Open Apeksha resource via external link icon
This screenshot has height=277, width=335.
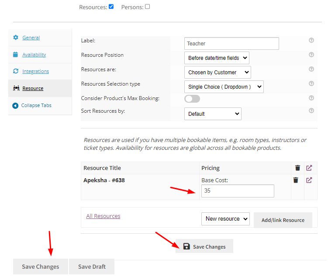click(309, 180)
